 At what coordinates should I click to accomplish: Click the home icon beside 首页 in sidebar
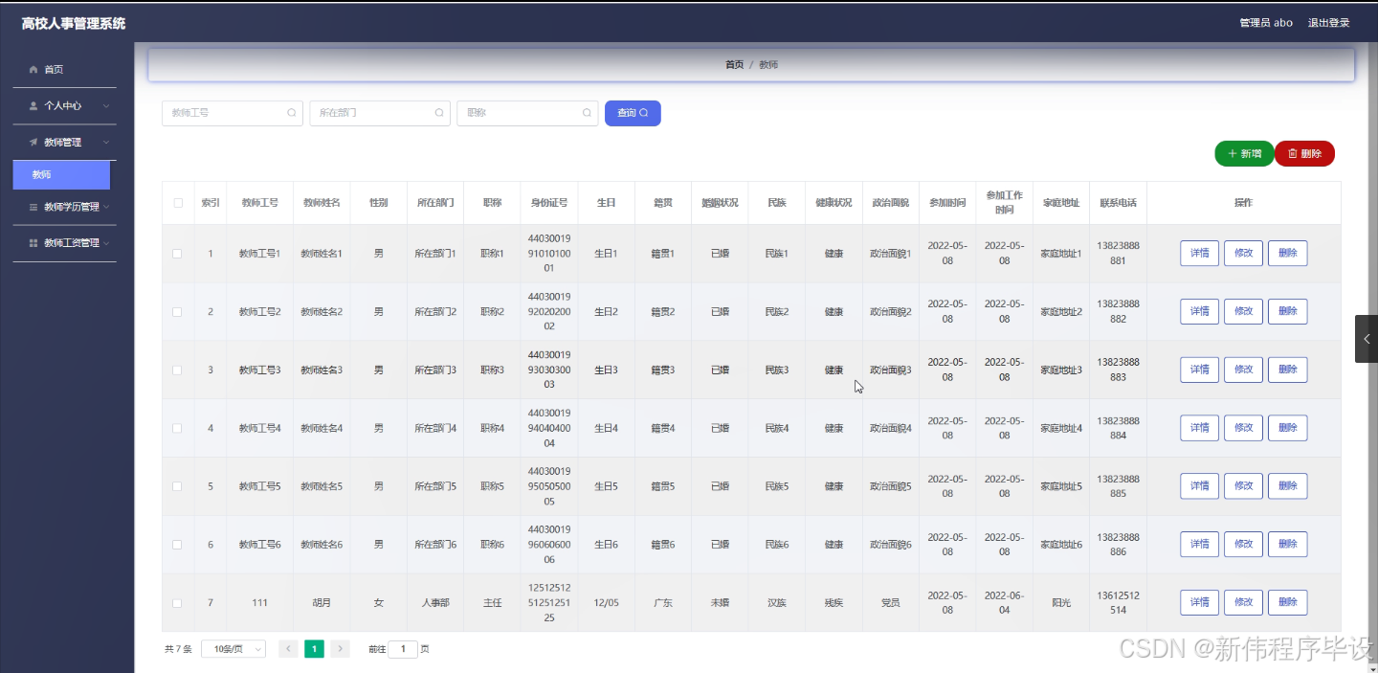(33, 70)
